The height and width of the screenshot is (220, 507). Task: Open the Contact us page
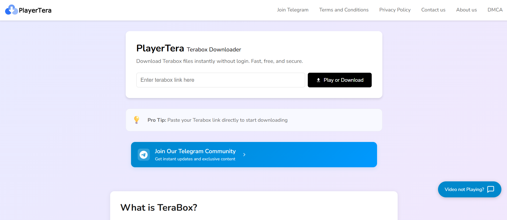click(x=433, y=10)
